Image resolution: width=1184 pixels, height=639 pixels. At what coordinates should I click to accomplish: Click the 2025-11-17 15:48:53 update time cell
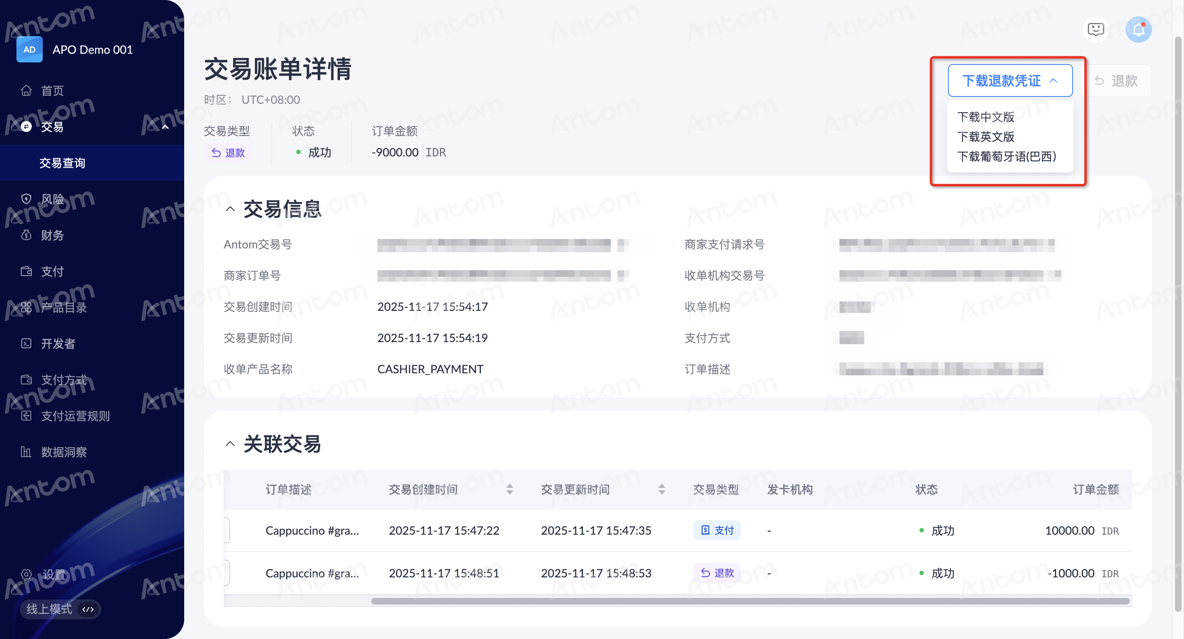coord(596,573)
